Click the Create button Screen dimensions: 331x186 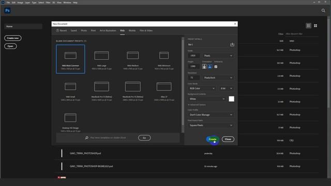[x=213, y=139]
